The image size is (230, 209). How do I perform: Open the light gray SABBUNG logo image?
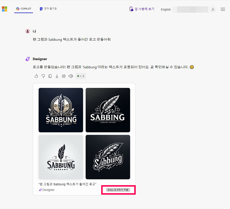point(61,157)
